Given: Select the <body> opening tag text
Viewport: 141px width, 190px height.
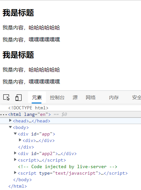Looking at the screenshot, I should pos(21,127).
